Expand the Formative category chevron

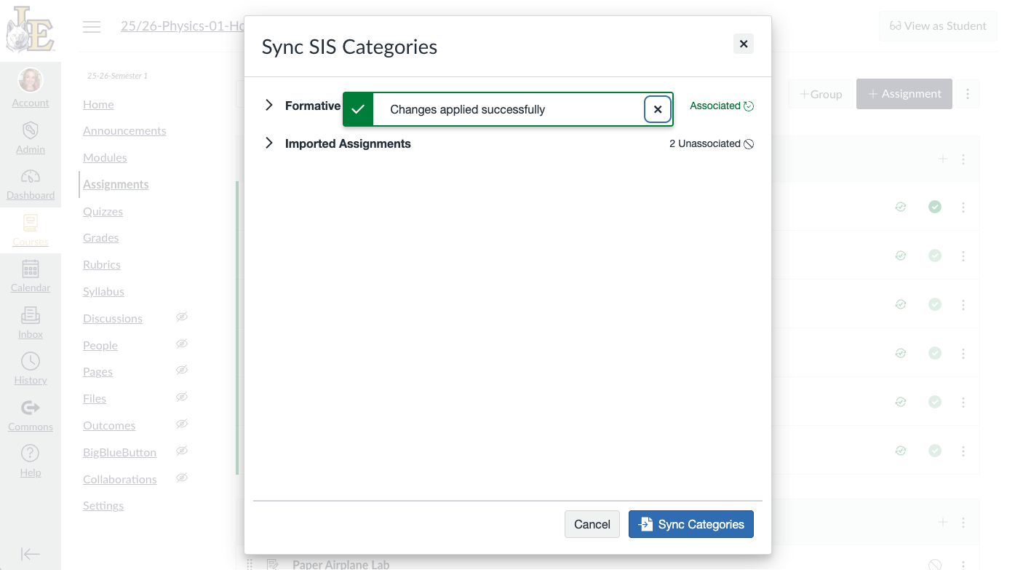[269, 106]
